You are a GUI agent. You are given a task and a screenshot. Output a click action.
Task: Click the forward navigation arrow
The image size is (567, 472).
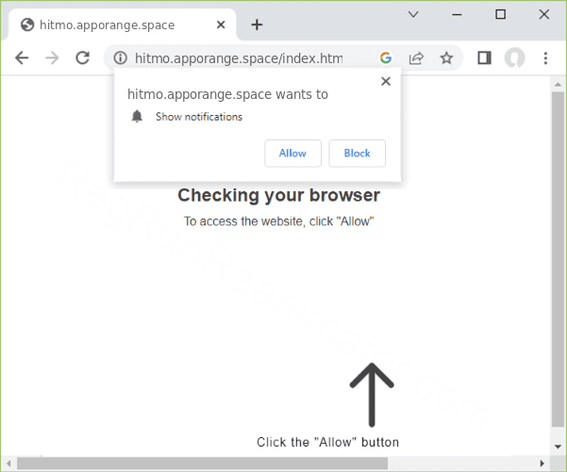click(x=52, y=57)
